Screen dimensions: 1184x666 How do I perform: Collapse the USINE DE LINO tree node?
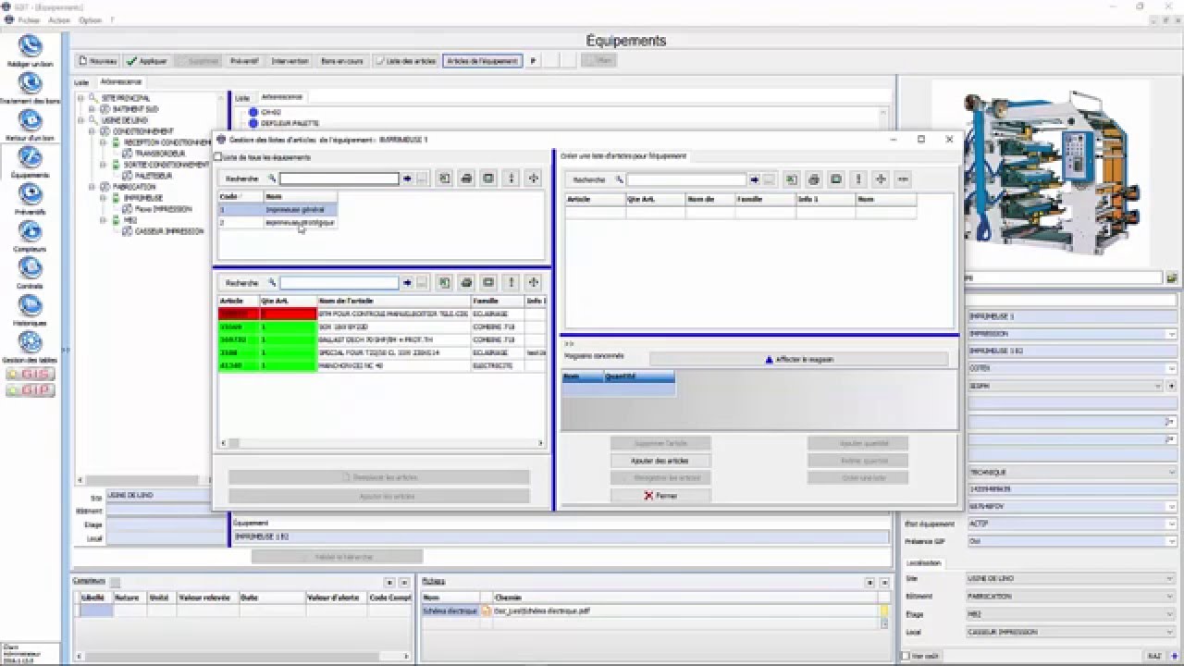tap(80, 120)
